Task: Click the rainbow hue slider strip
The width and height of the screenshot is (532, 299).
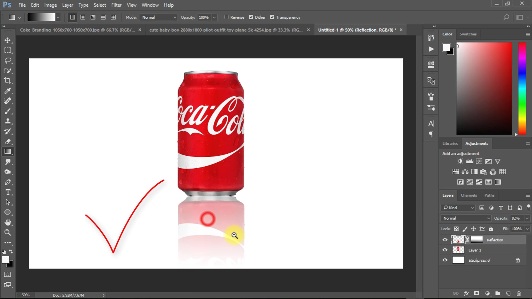Action: coord(522,89)
